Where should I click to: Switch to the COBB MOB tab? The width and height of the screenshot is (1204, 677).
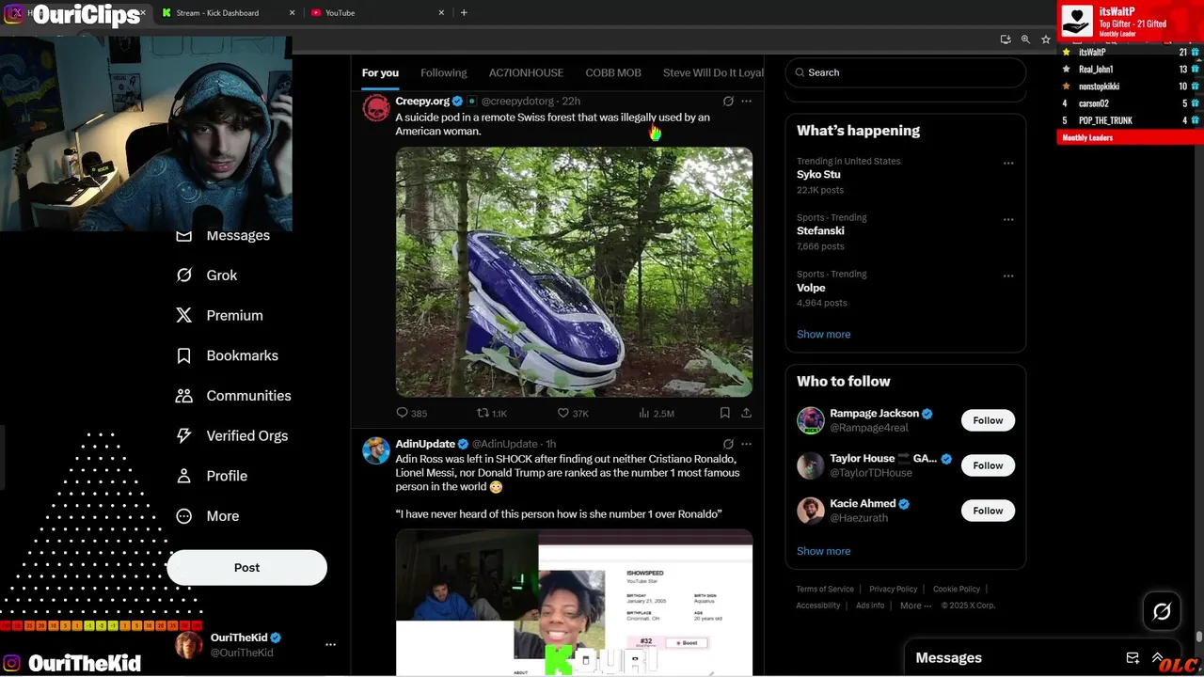click(x=613, y=72)
